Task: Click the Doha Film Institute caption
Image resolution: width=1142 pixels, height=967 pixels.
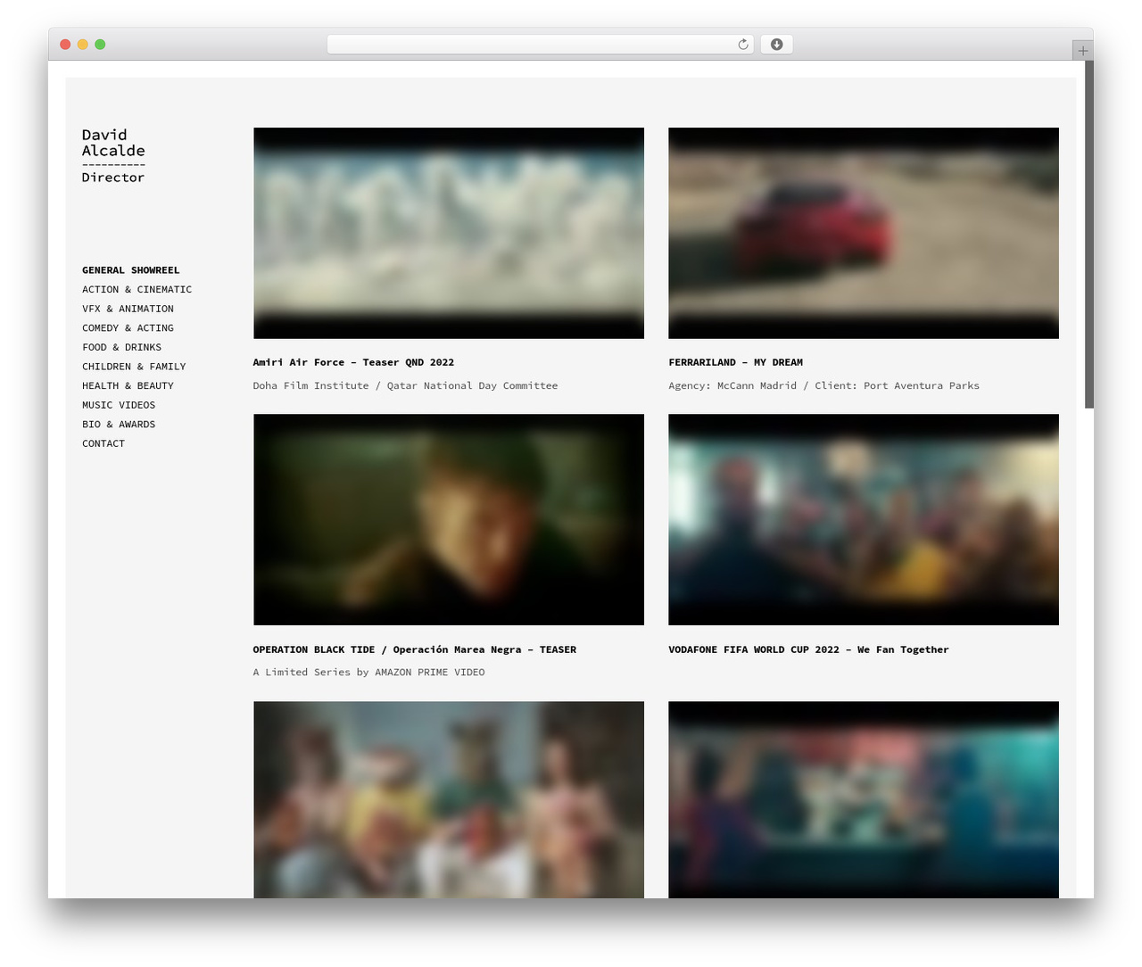Action: tap(405, 386)
